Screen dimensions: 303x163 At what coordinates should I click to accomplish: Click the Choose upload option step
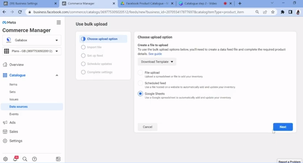[103, 39]
